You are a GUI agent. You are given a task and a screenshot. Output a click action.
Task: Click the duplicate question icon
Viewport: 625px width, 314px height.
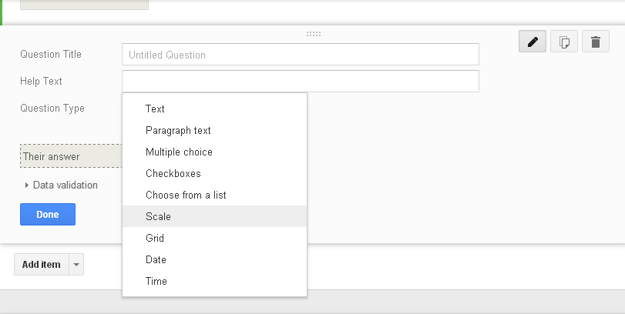point(564,42)
